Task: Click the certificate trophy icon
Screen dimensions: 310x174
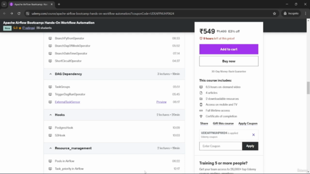Action: [201, 116]
